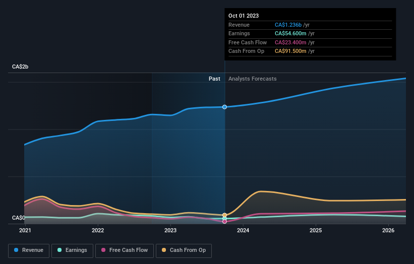Screen dimensions: 414x264
Task: Click the Cash From Op label in the tooltip
Action: [247, 51]
